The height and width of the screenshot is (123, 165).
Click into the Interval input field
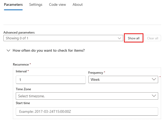point(51,79)
